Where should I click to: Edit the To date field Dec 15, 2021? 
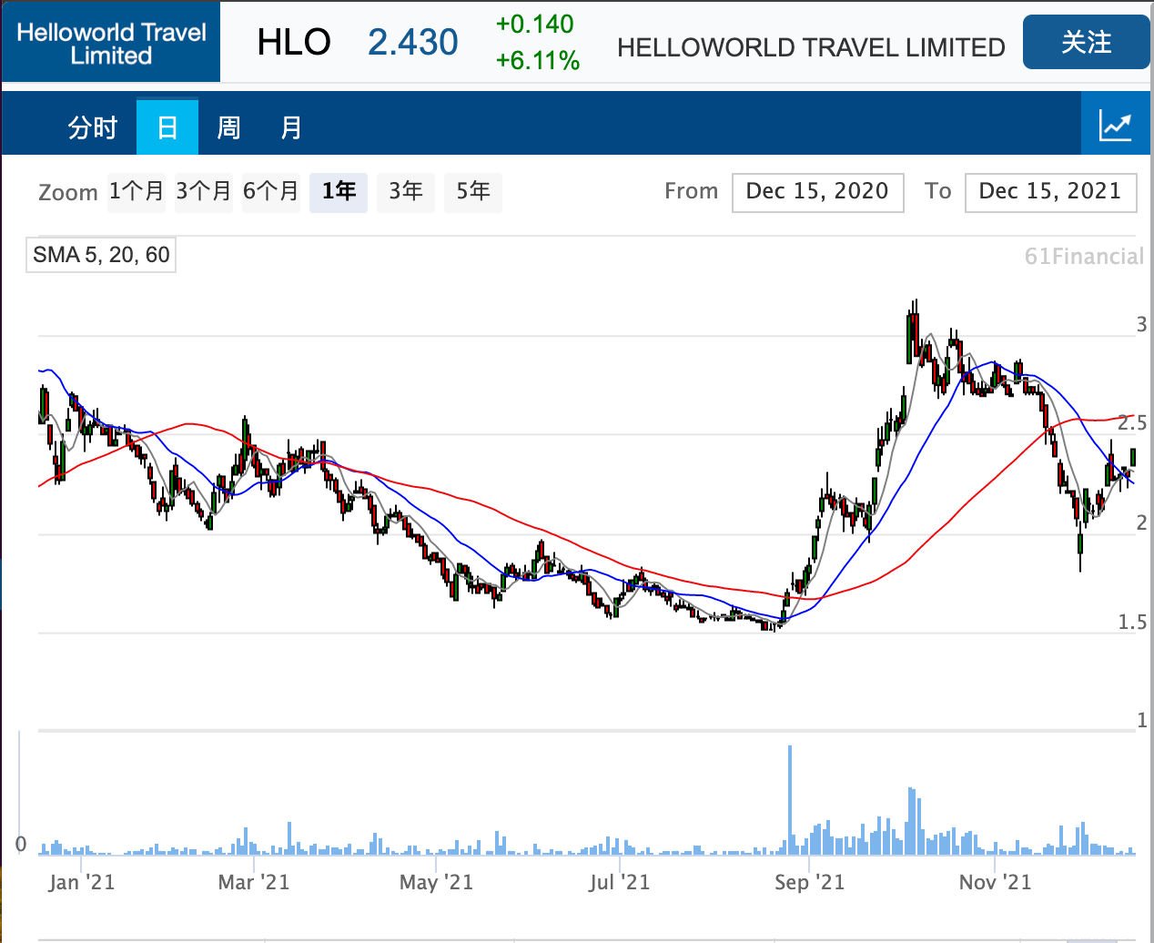click(x=1050, y=192)
